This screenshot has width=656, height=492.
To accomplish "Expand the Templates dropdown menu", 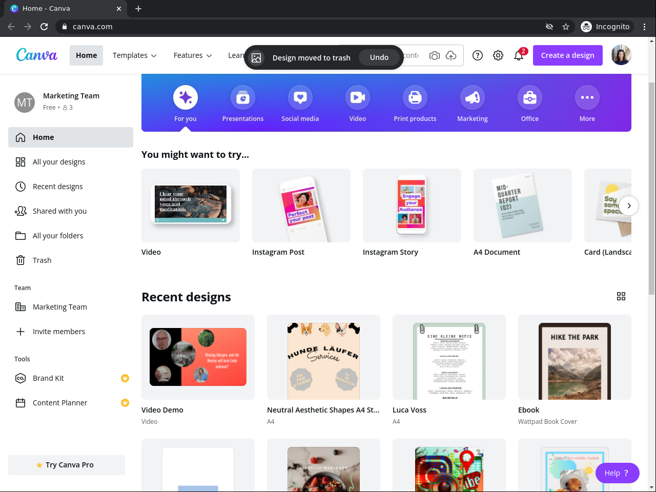I will (135, 55).
